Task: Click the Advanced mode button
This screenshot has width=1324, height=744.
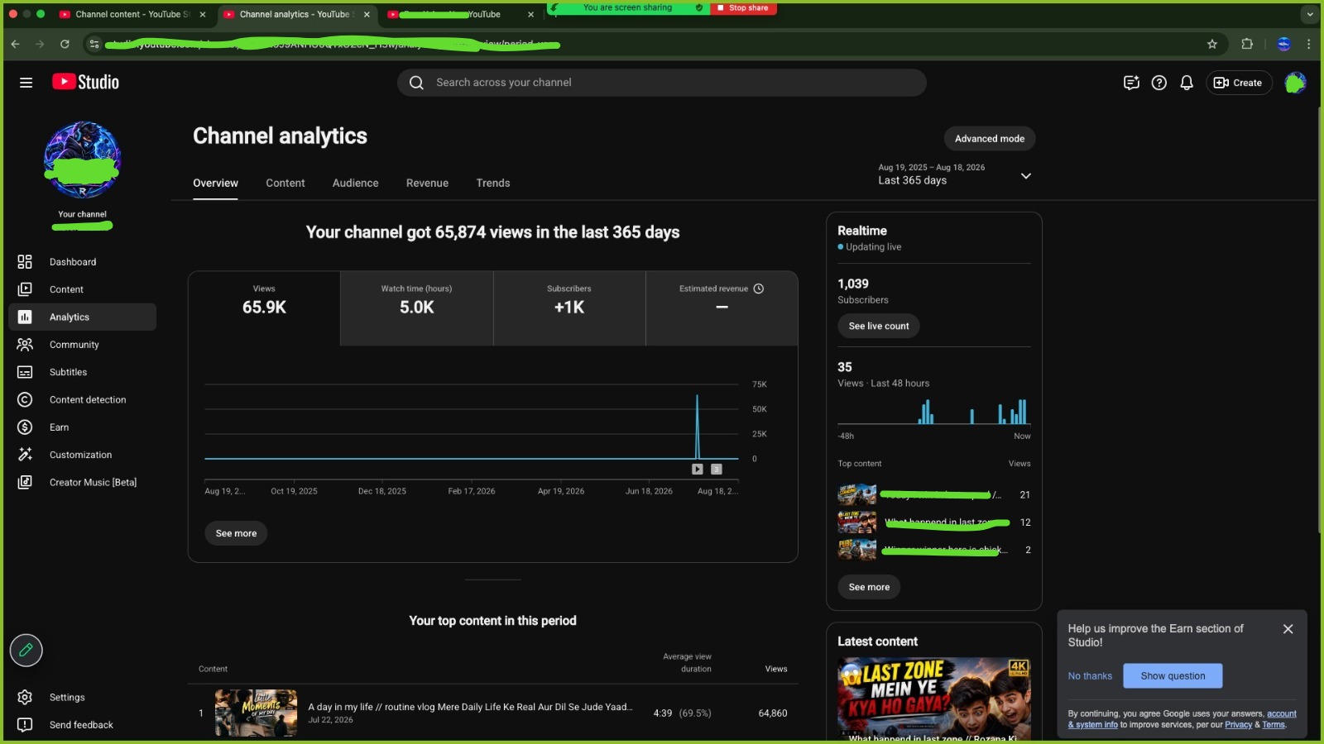Action: [990, 139]
